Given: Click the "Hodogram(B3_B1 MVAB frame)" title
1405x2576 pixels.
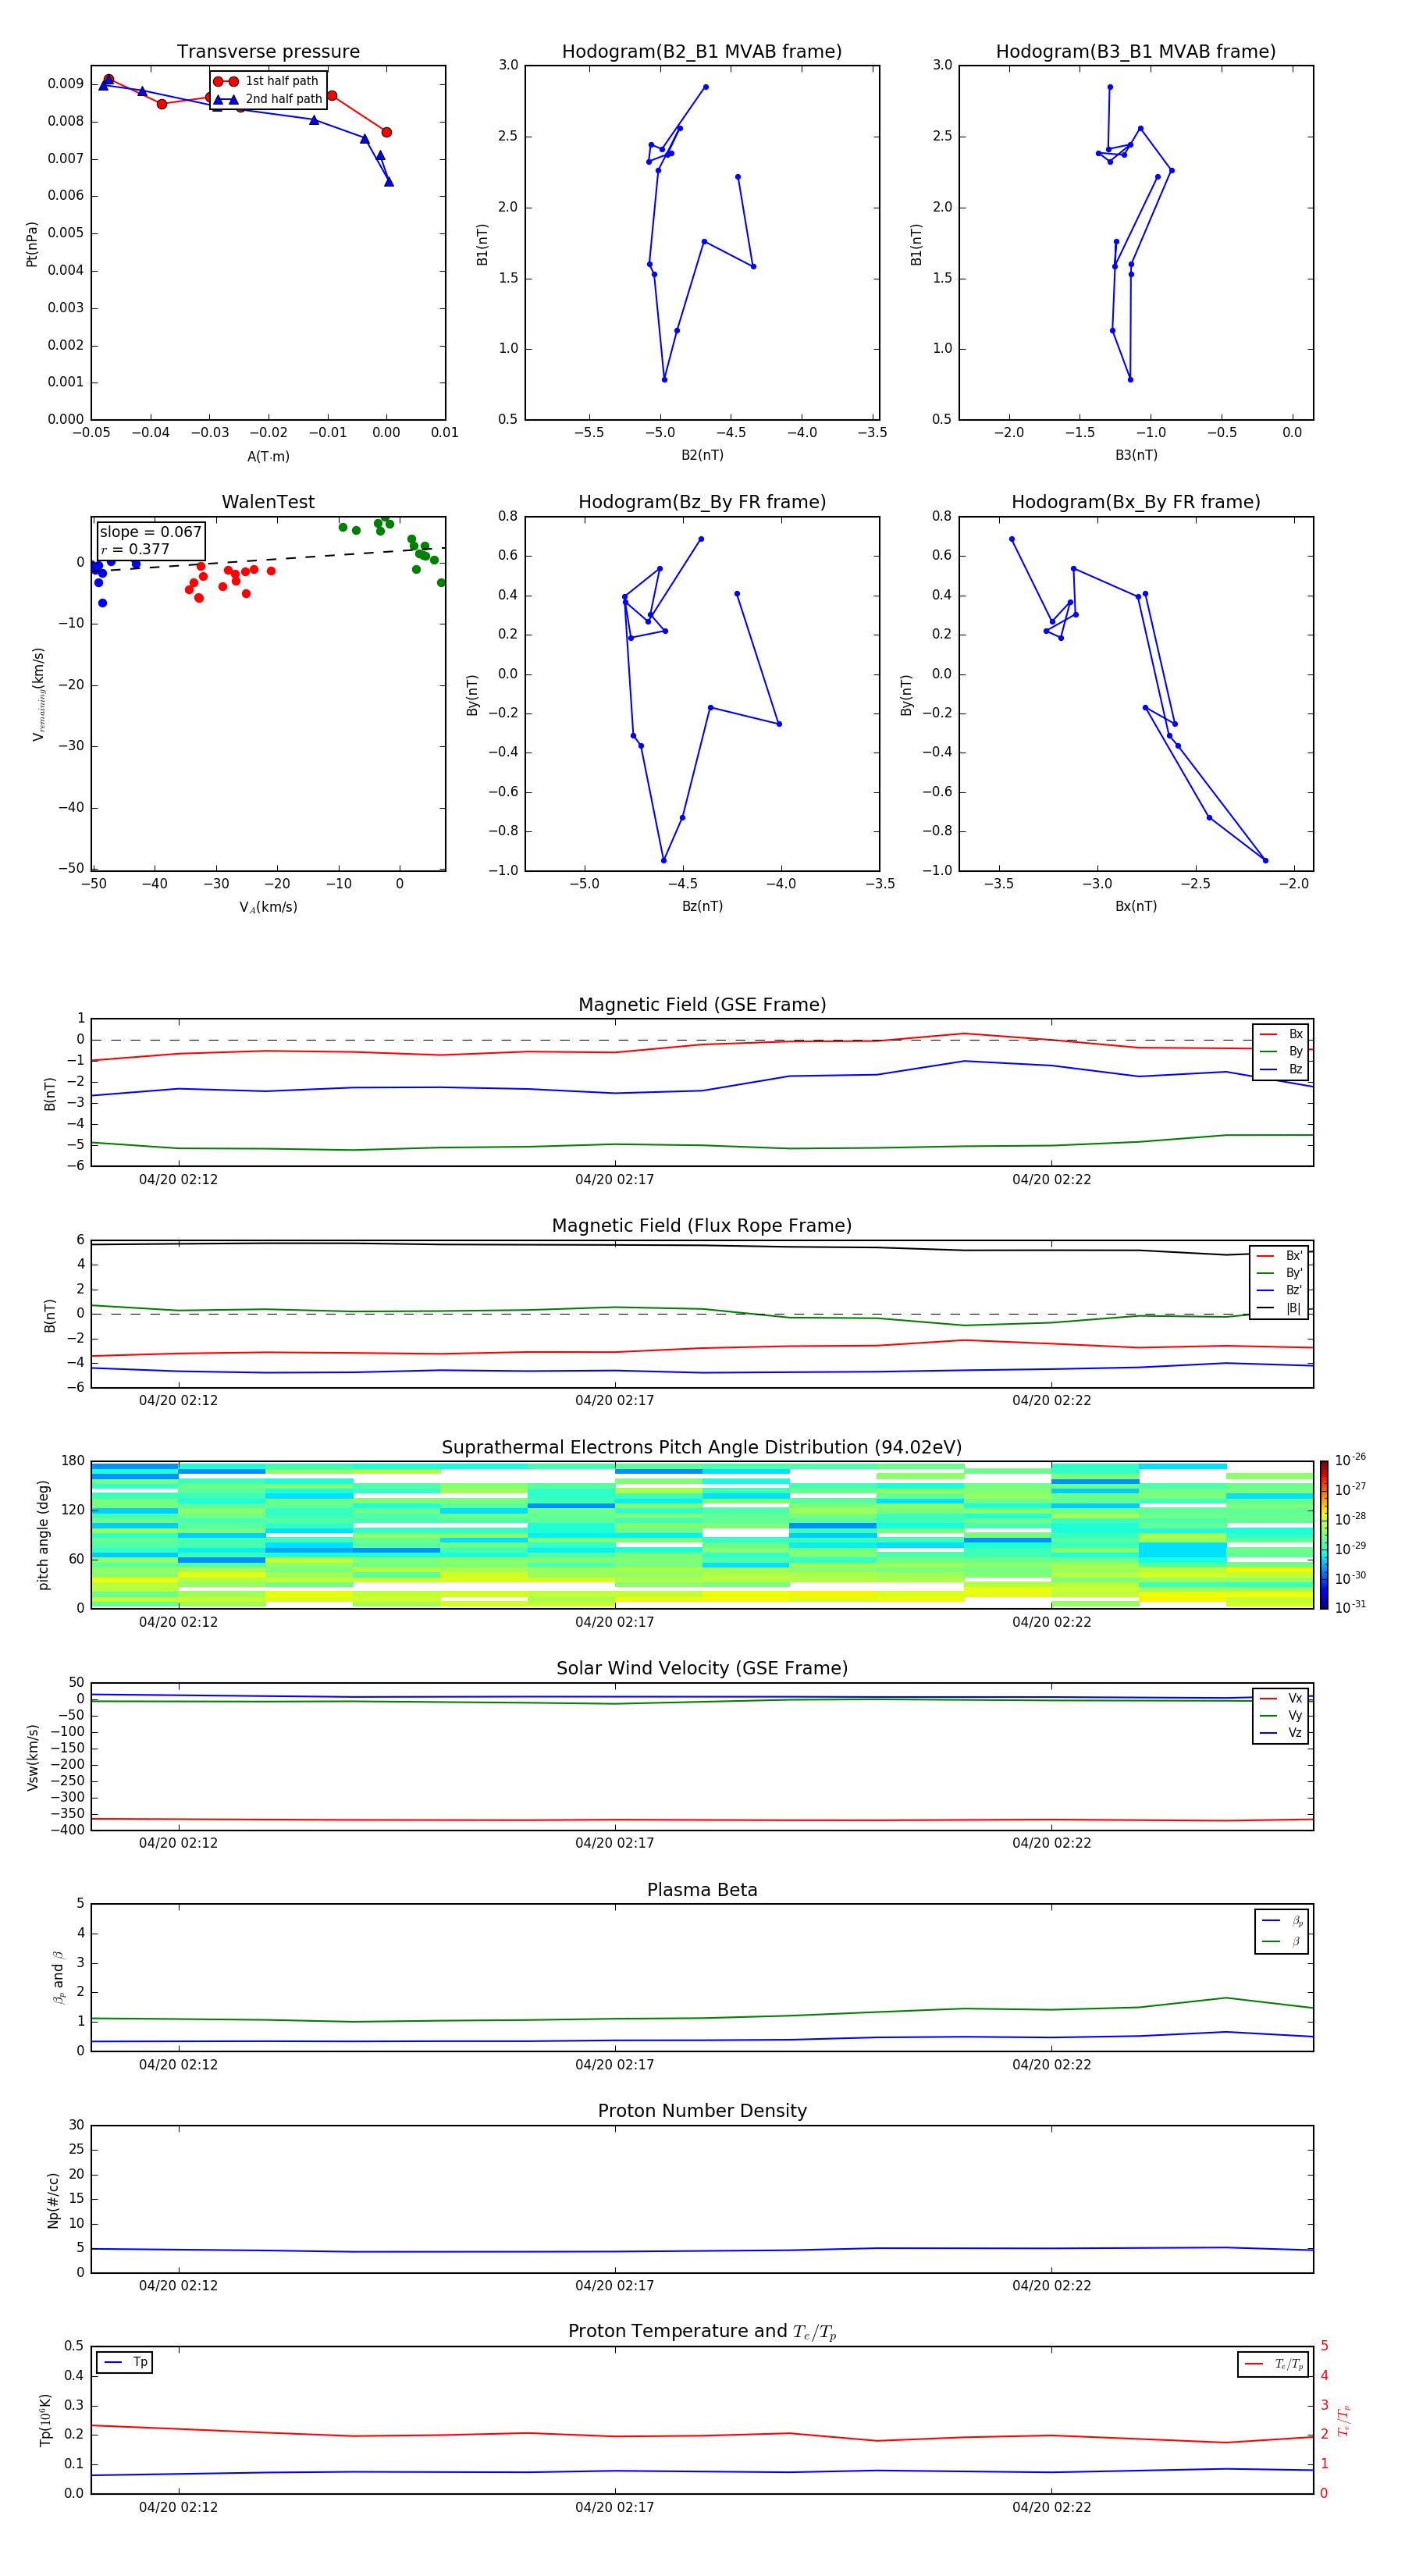Looking at the screenshot, I should (1135, 51).
